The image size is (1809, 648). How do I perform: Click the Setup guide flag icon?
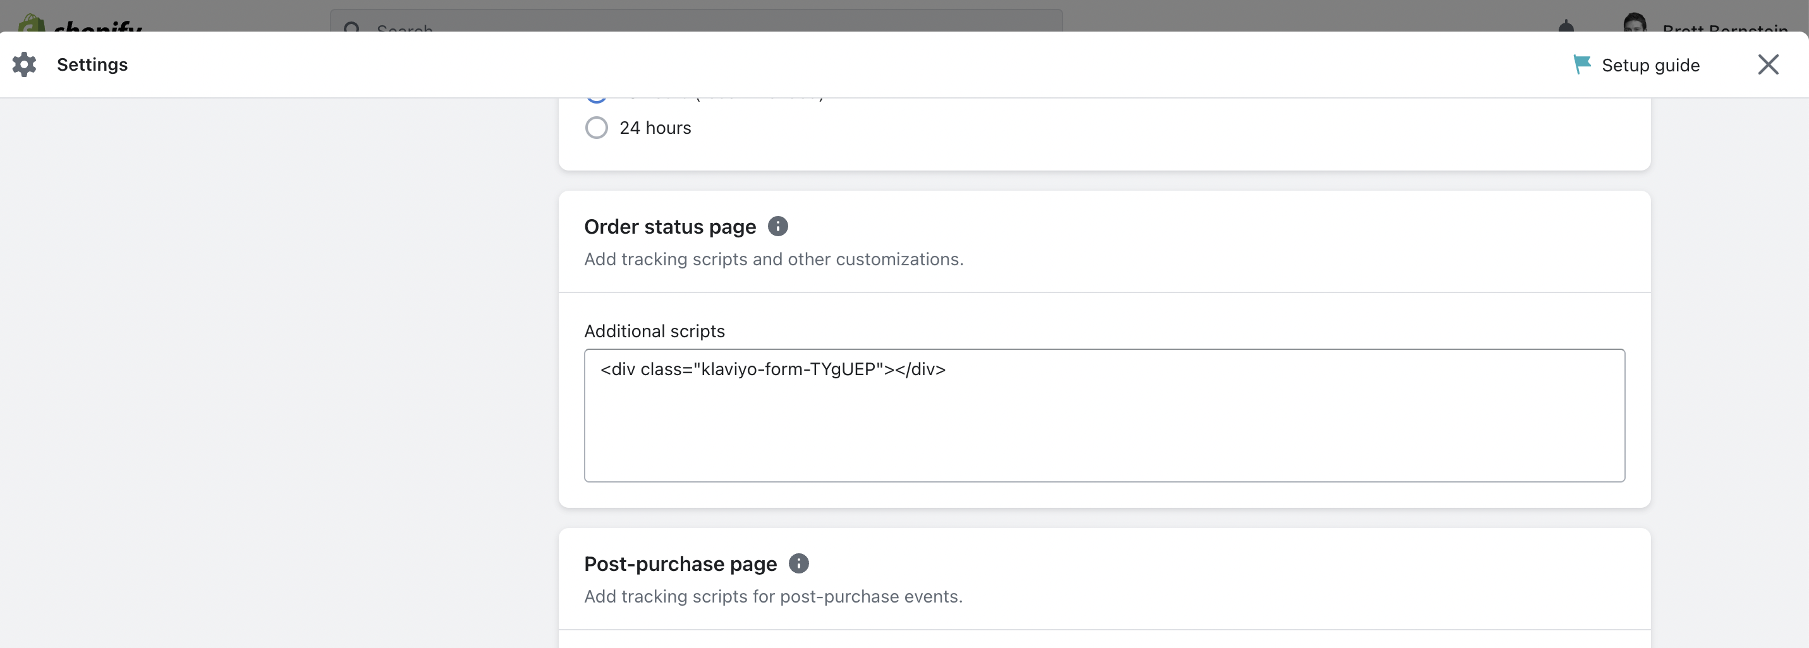1581,64
